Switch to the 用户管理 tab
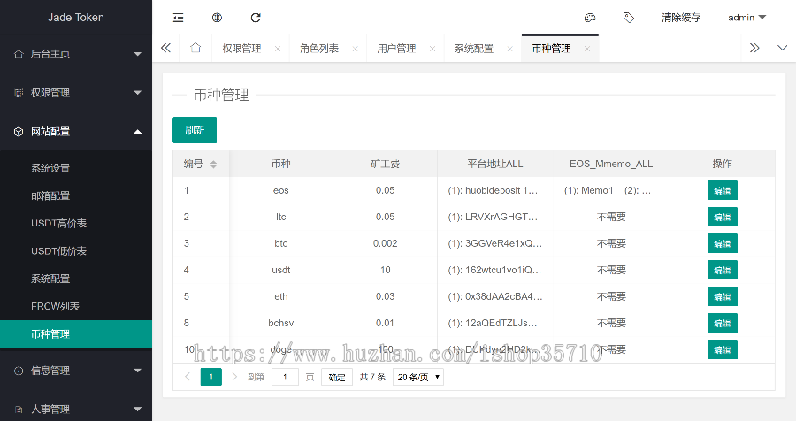This screenshot has height=421, width=796. [396, 49]
